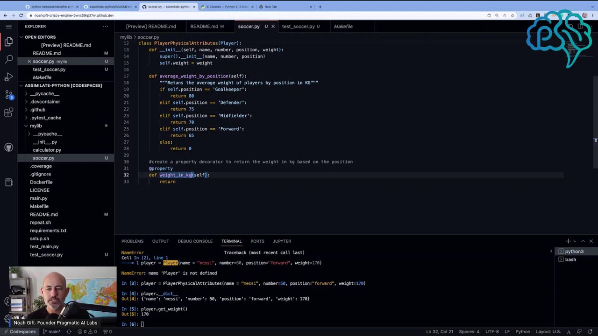Open __init__.py in the mylib folder
Screen dimensions: 598x336
point(45,142)
